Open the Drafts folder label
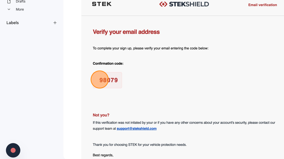This screenshot has height=159, width=284. [21, 2]
